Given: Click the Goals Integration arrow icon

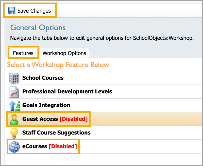Looking at the screenshot, I should [x=14, y=105].
